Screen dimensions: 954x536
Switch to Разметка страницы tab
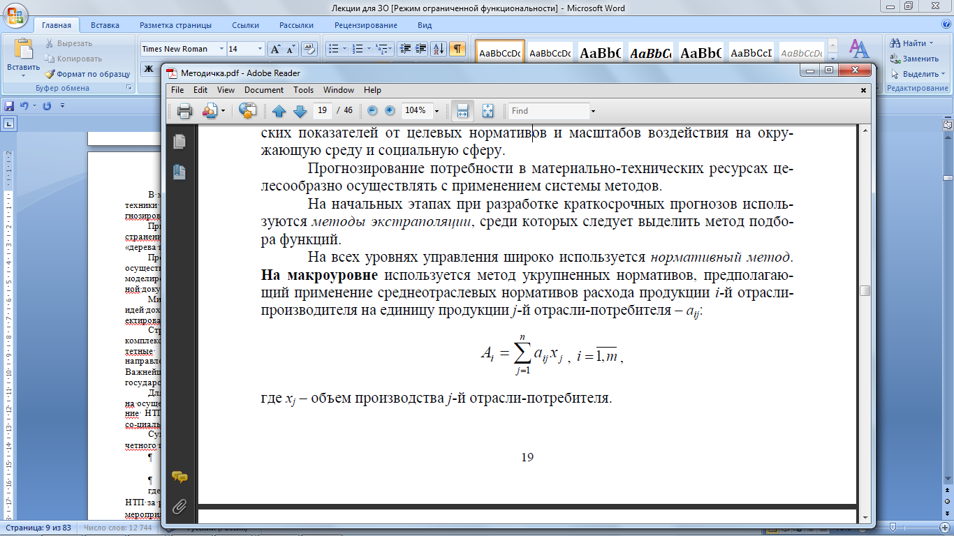click(175, 25)
